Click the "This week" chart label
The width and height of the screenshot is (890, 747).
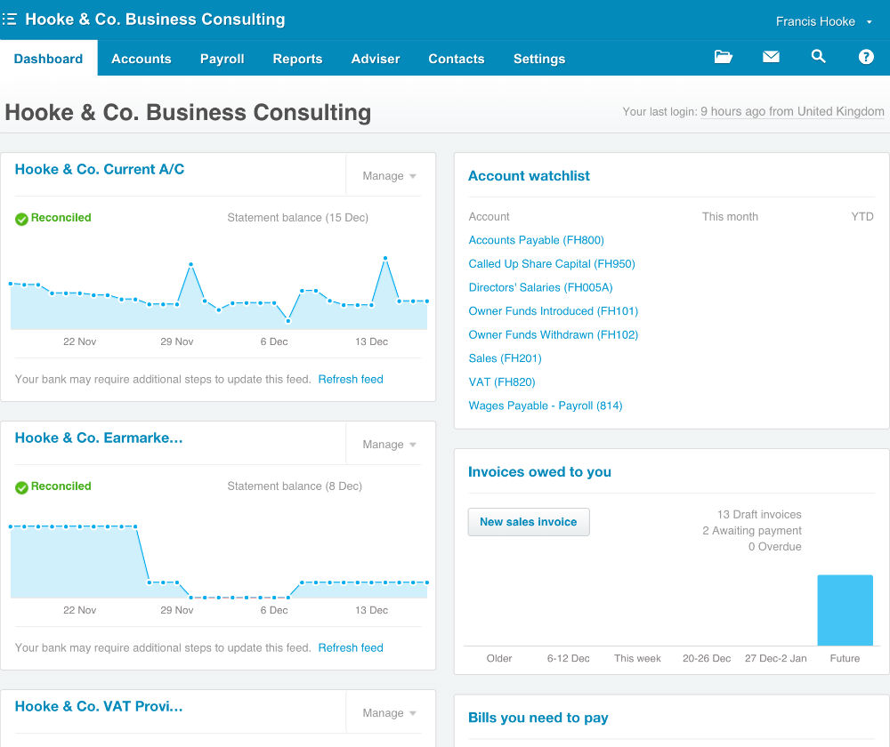637,659
